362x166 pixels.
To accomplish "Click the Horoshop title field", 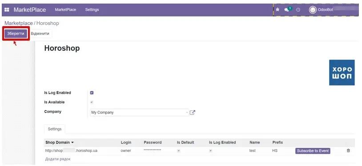I will tap(62, 48).
